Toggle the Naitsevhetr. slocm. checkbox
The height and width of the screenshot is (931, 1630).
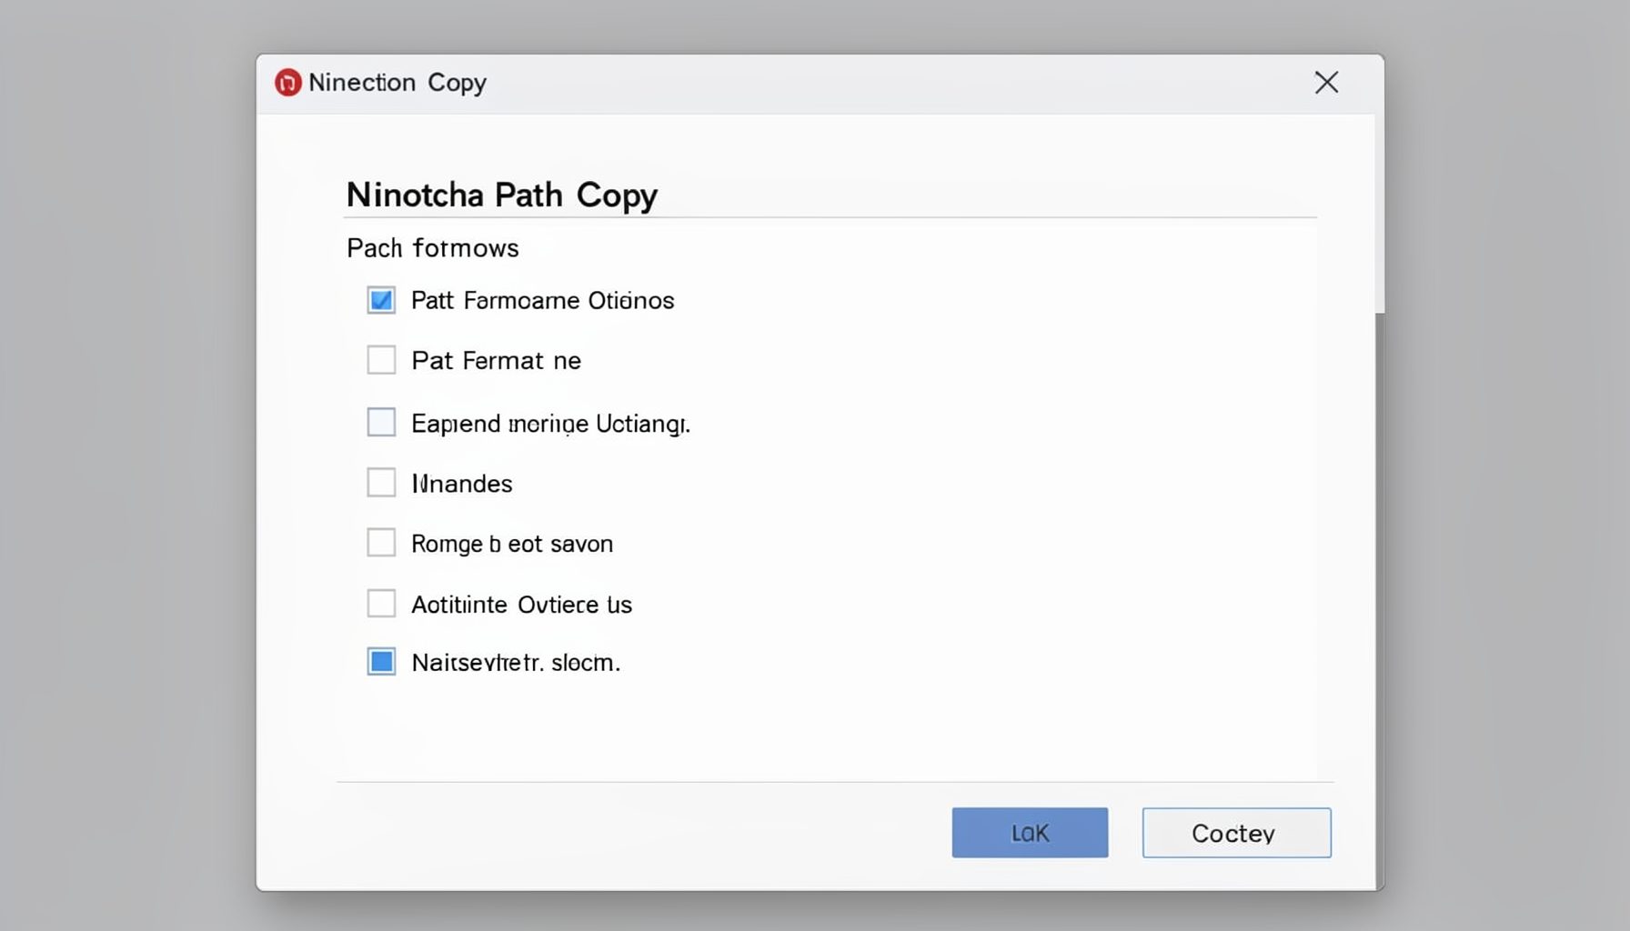[381, 662]
